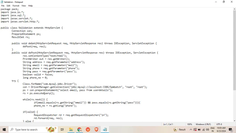Click the 100% zoom status entry

[189, 124]
